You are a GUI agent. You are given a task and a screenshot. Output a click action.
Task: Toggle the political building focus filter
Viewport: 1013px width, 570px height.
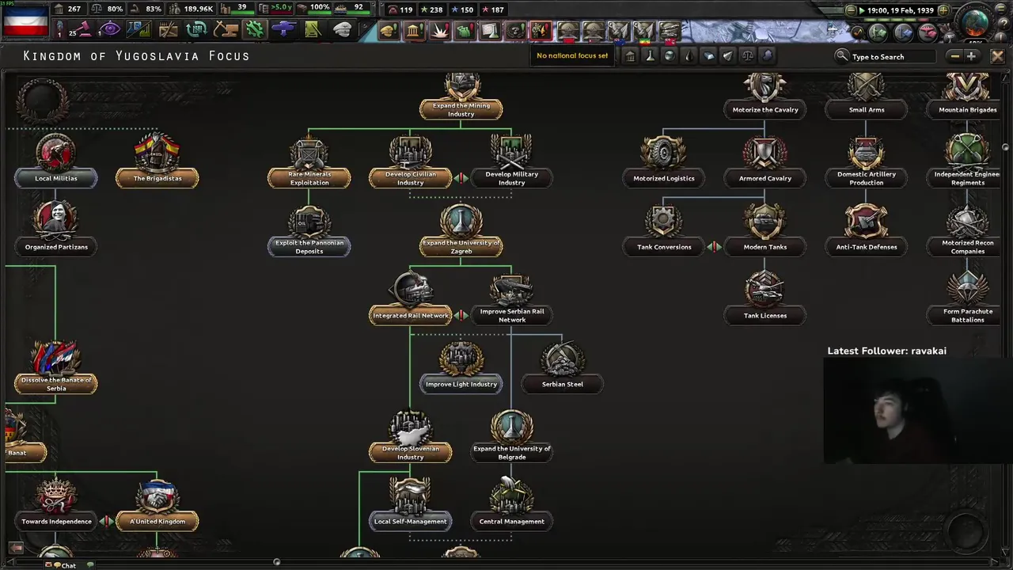click(x=630, y=55)
